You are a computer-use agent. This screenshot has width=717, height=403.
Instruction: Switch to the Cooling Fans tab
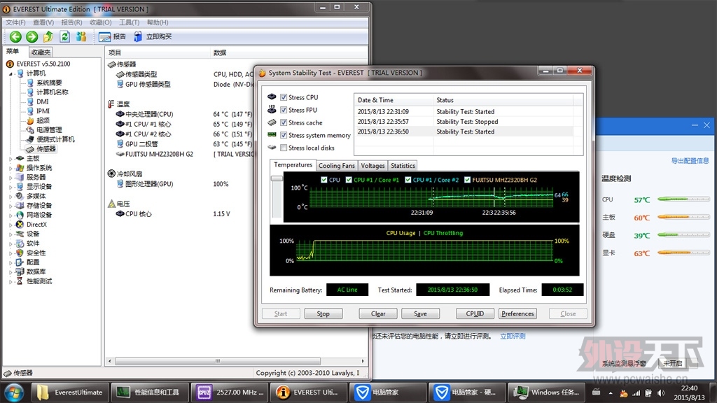(x=337, y=166)
